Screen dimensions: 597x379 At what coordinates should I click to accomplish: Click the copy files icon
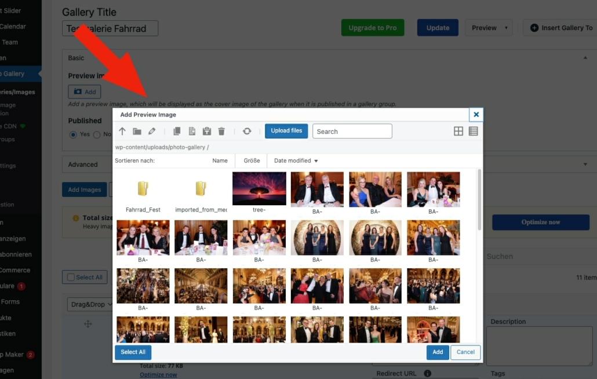tap(177, 132)
